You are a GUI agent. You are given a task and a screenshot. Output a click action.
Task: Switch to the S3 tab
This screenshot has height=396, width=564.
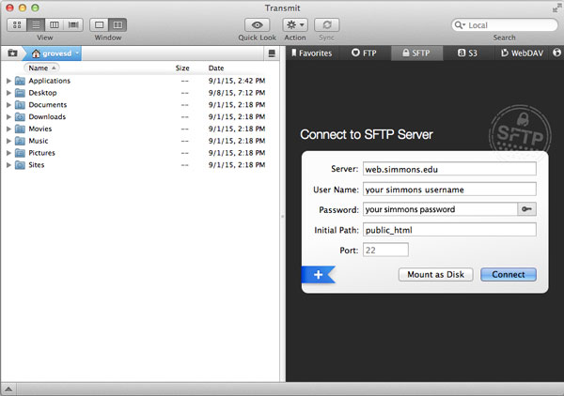[467, 53]
